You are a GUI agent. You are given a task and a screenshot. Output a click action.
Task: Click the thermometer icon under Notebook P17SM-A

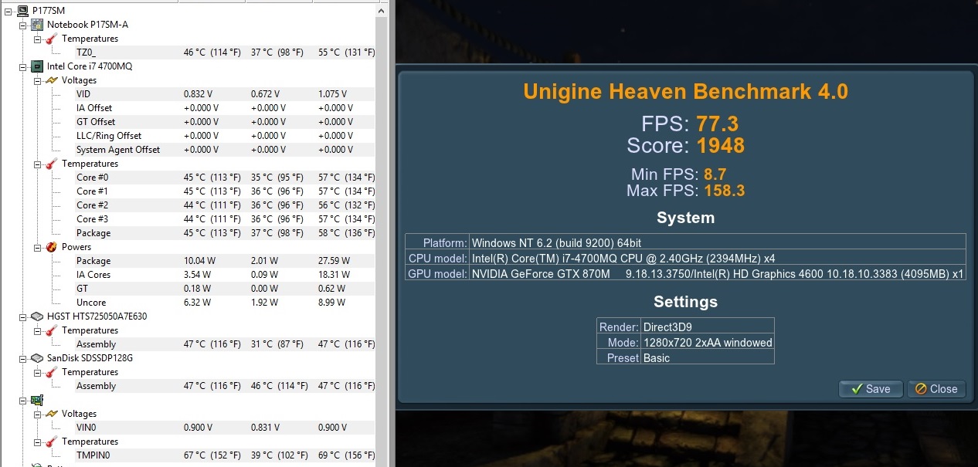pyautogui.click(x=52, y=39)
